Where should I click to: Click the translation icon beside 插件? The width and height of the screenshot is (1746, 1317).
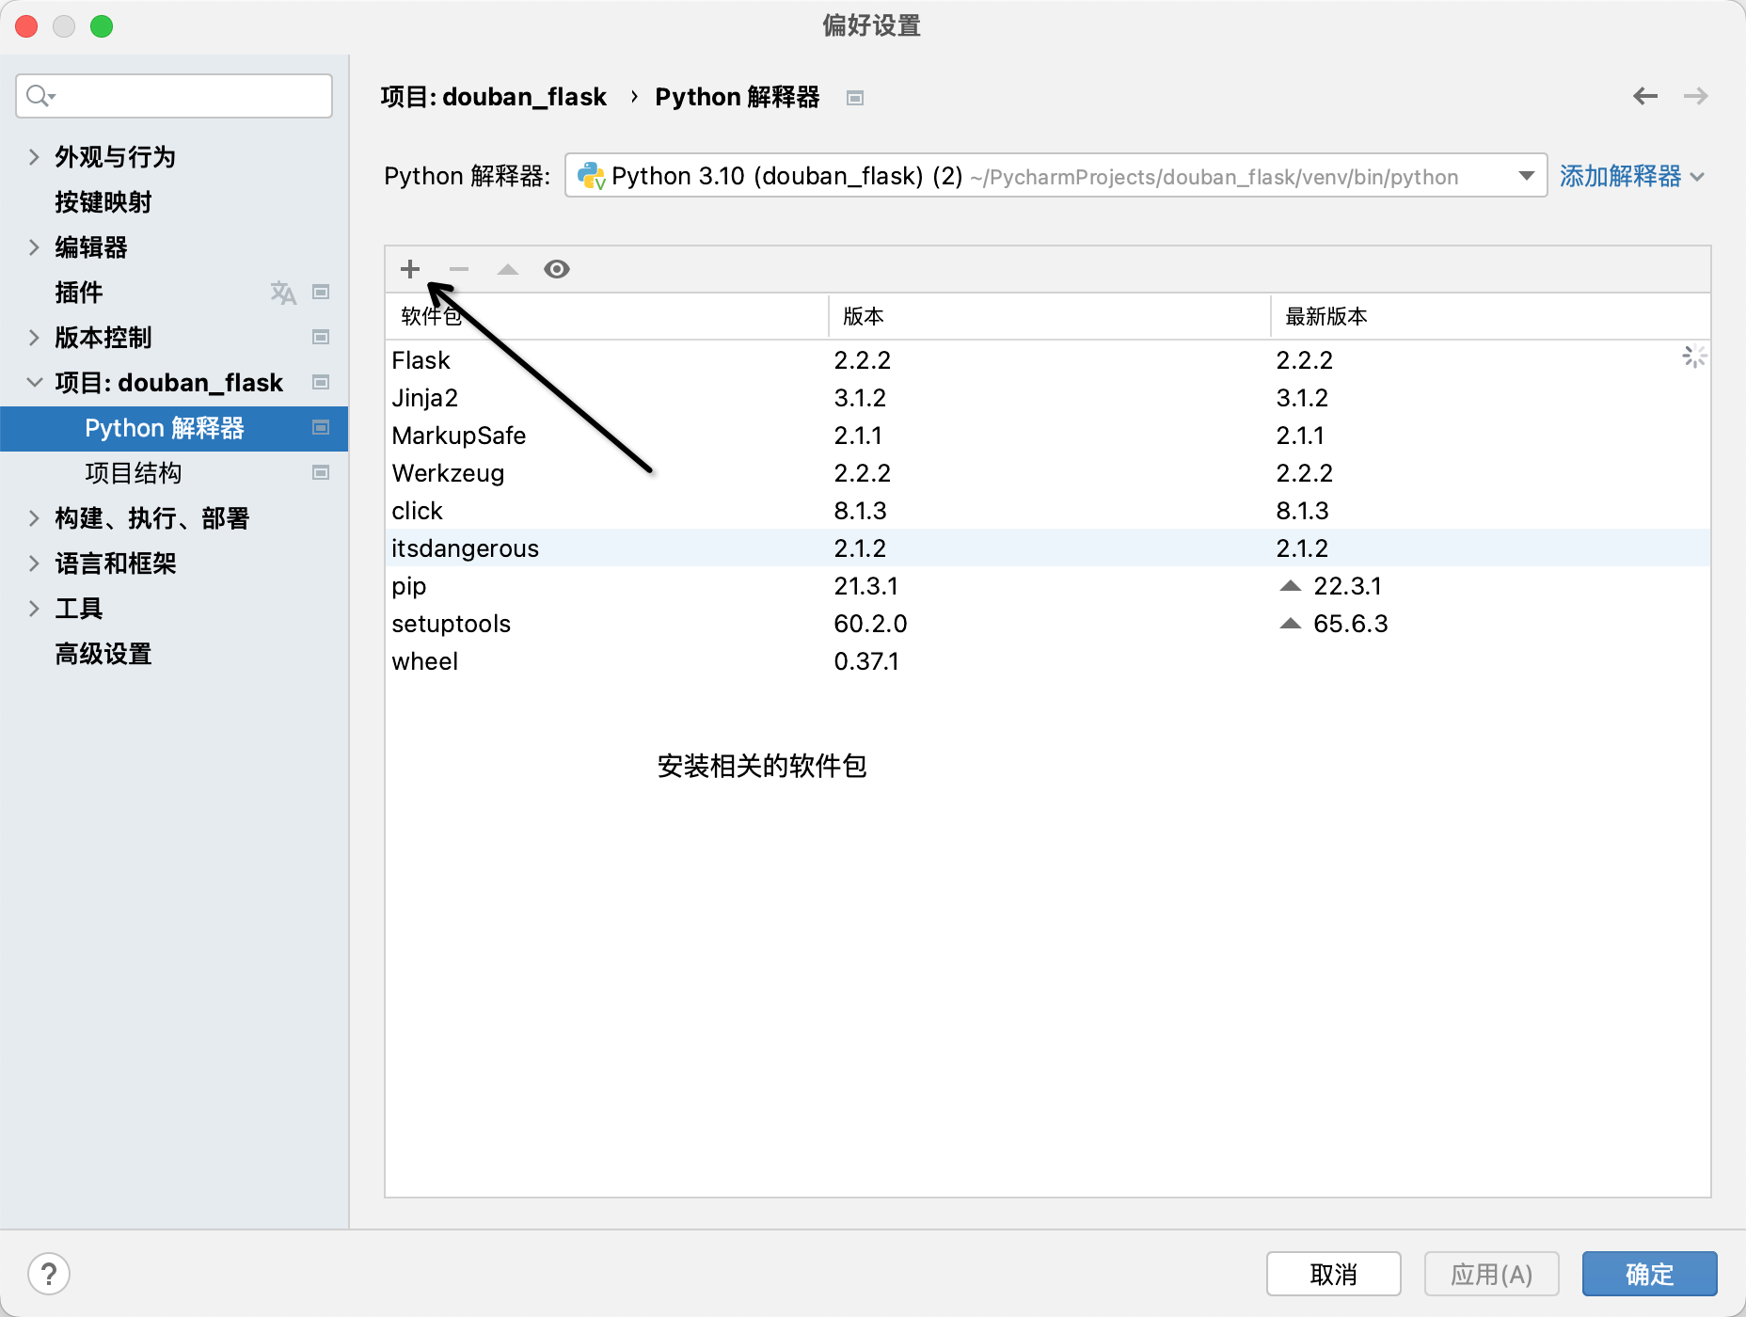click(x=283, y=293)
